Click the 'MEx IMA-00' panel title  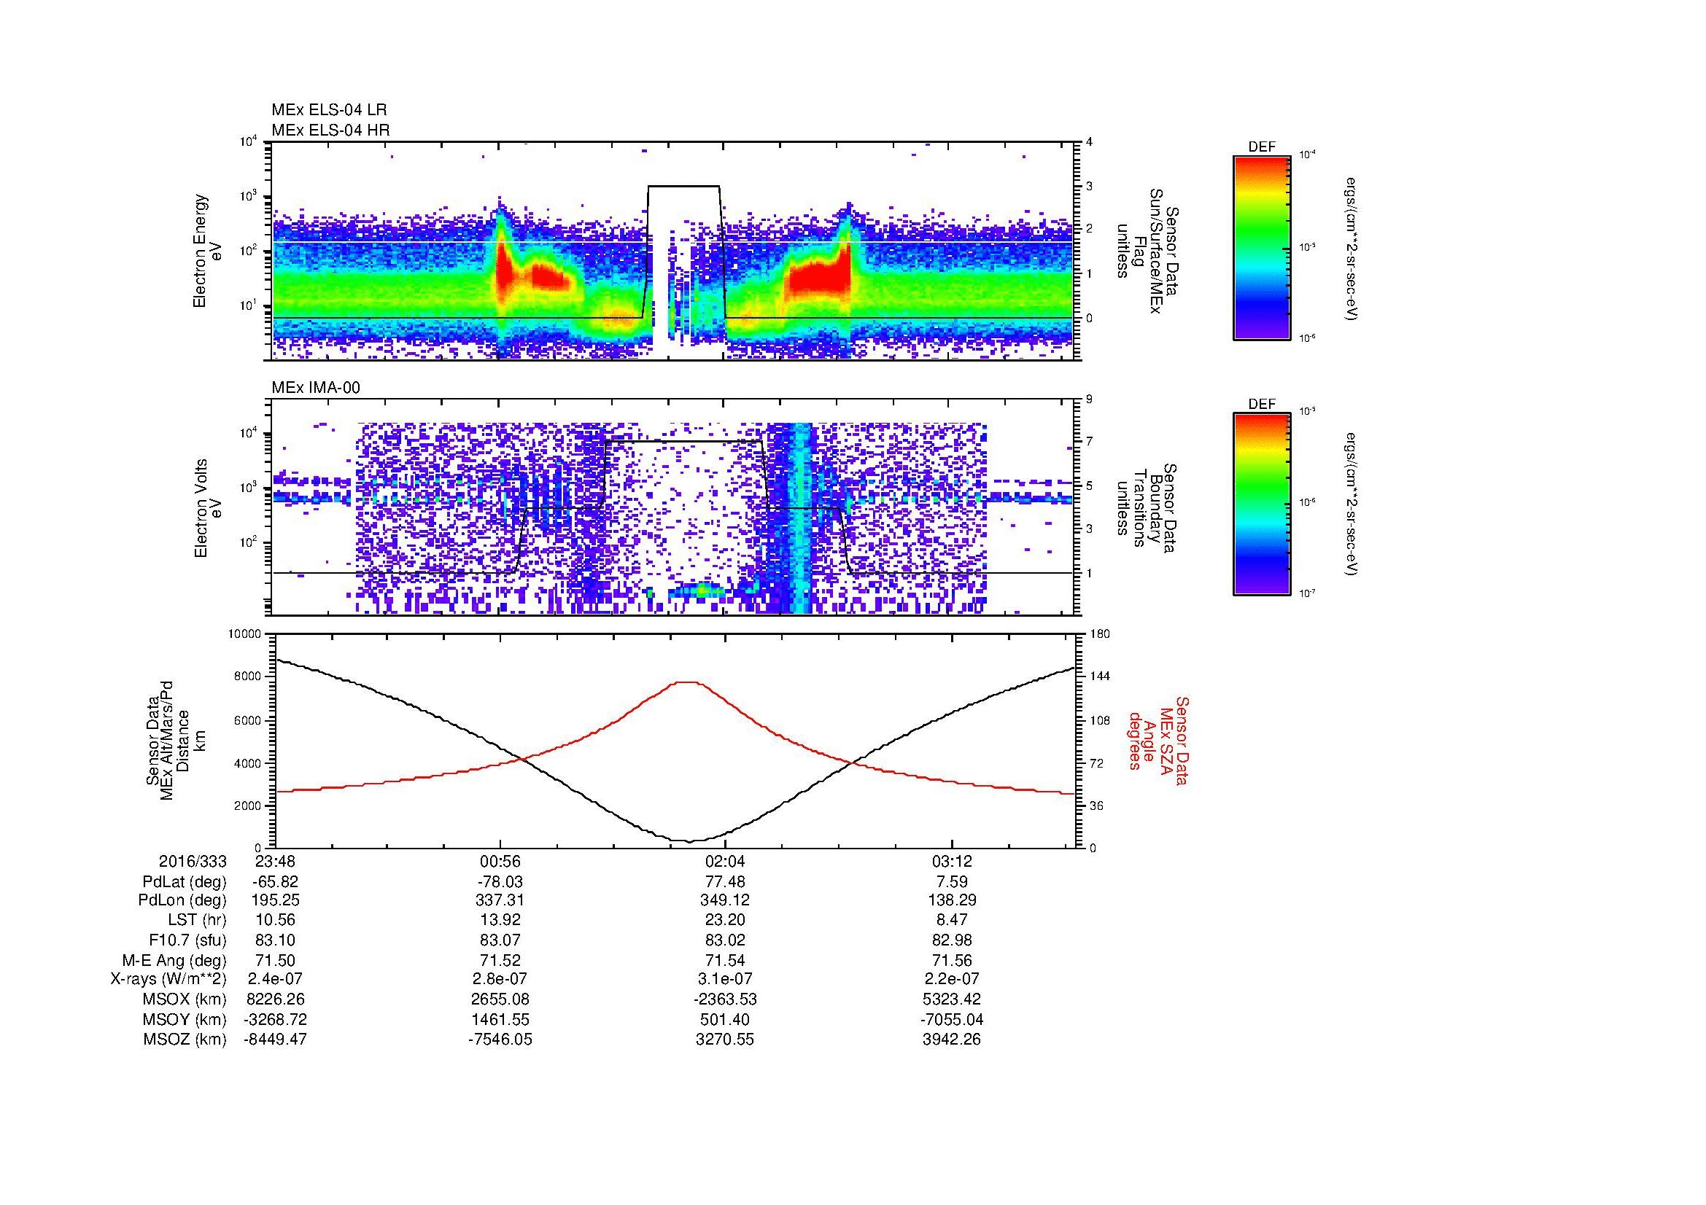coord(316,388)
